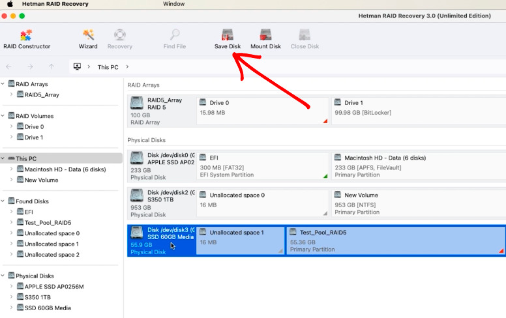Launch the Wizard tool
This screenshot has height=318, width=506.
click(88, 39)
